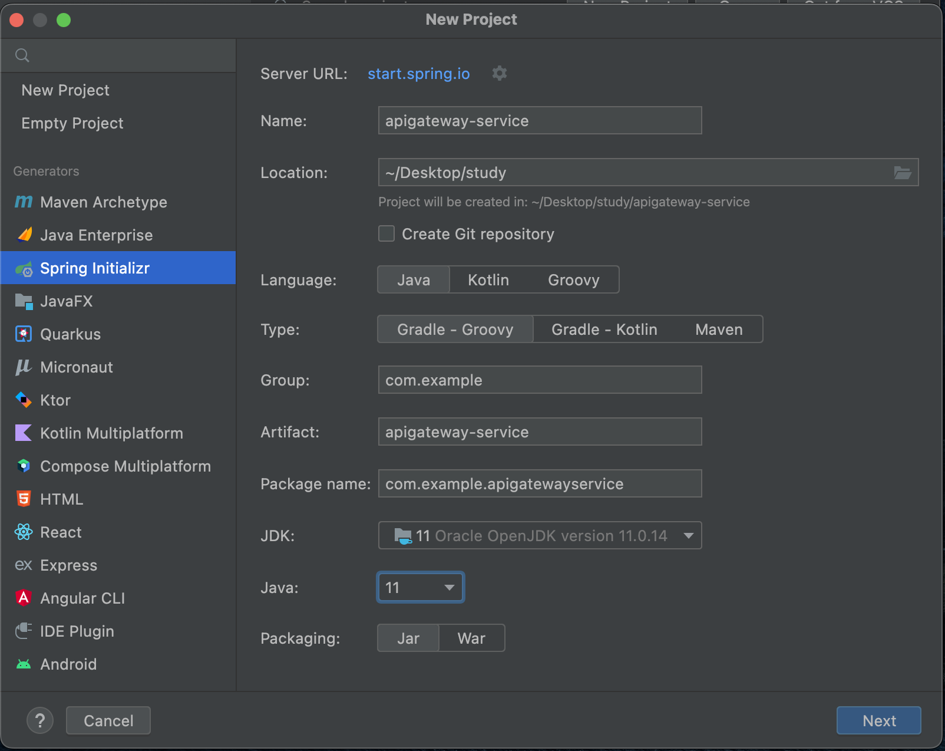Click the Next button
The width and height of the screenshot is (945, 751).
[x=879, y=720]
